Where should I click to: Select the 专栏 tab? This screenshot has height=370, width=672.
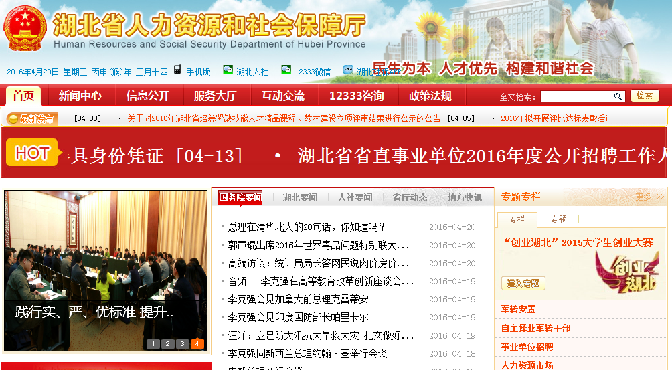(x=517, y=219)
